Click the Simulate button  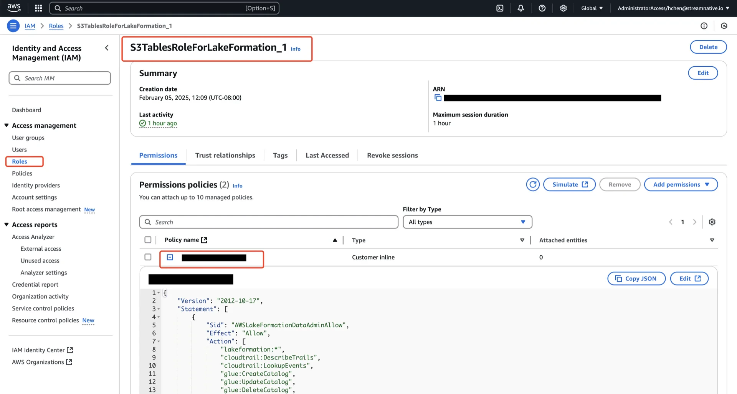pos(570,184)
